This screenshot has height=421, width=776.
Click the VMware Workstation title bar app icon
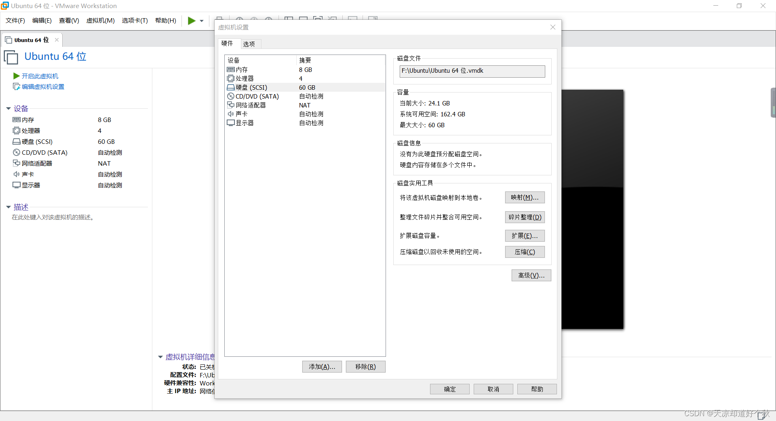click(x=5, y=6)
